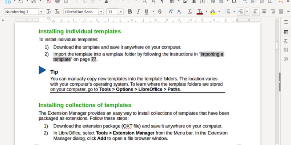The height and width of the screenshot is (145, 291).
Task: Click the Export as PDF icon
Action: [49, 1]
